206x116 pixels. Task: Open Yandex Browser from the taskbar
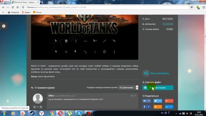pos(42,113)
